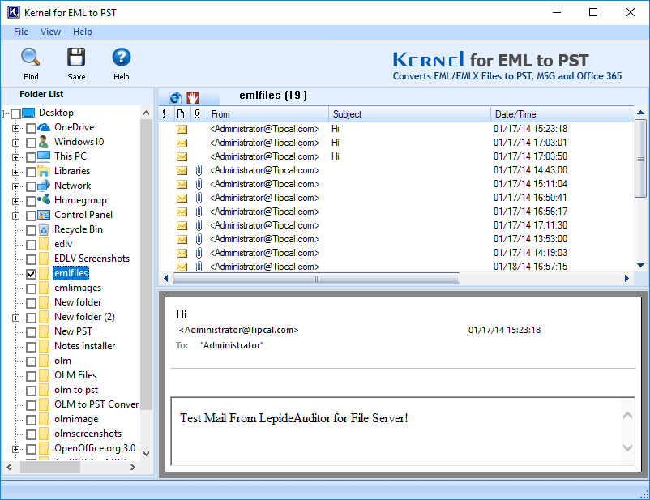Click the Network globe icon
650x500 pixels.
pyautogui.click(x=44, y=186)
